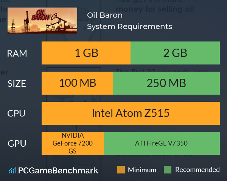The width and height of the screenshot is (227, 181).
Task: Click the GPU row label
Action: coord(17,143)
